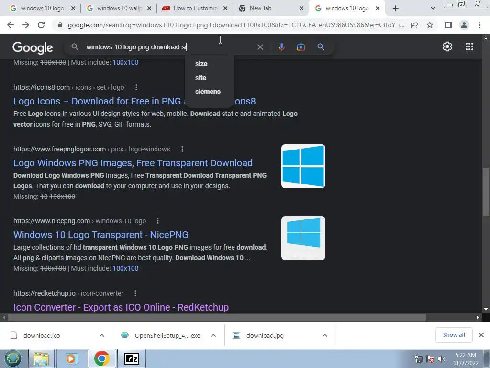Close the New Tab tab
490x368 pixels.
point(301,9)
